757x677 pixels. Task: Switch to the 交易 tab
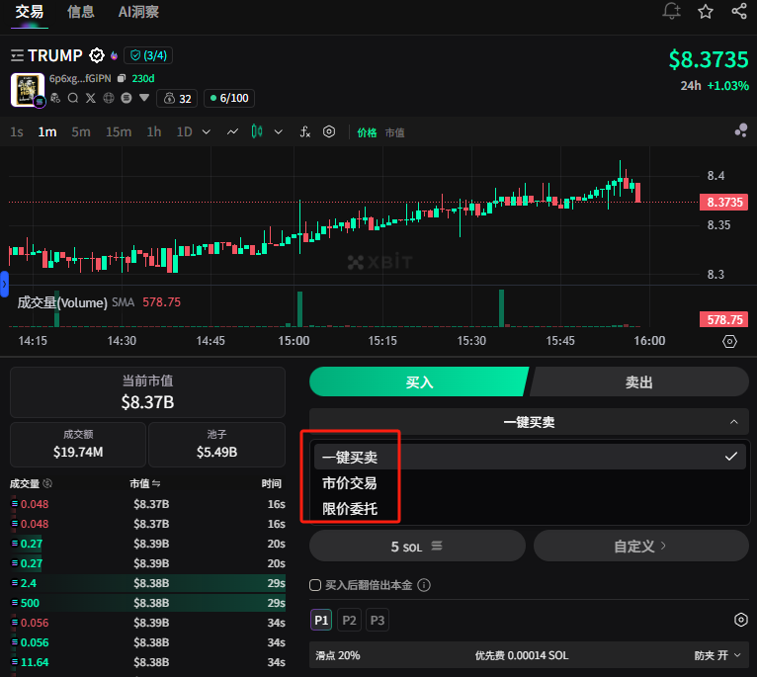click(x=30, y=12)
